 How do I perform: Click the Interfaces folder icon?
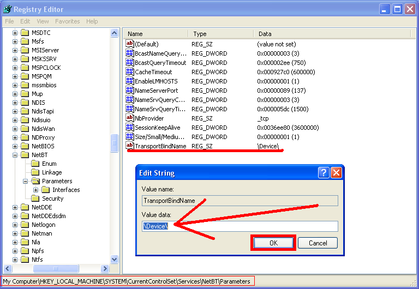click(x=46, y=190)
